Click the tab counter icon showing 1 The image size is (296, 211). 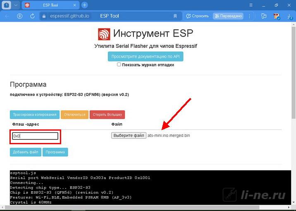tap(7, 5)
